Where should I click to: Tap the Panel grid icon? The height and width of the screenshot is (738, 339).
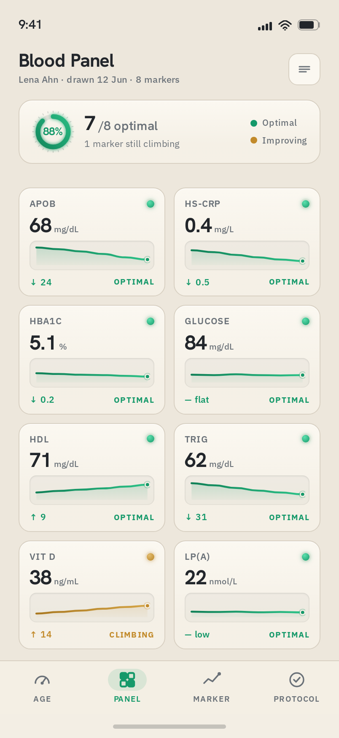coord(127,680)
